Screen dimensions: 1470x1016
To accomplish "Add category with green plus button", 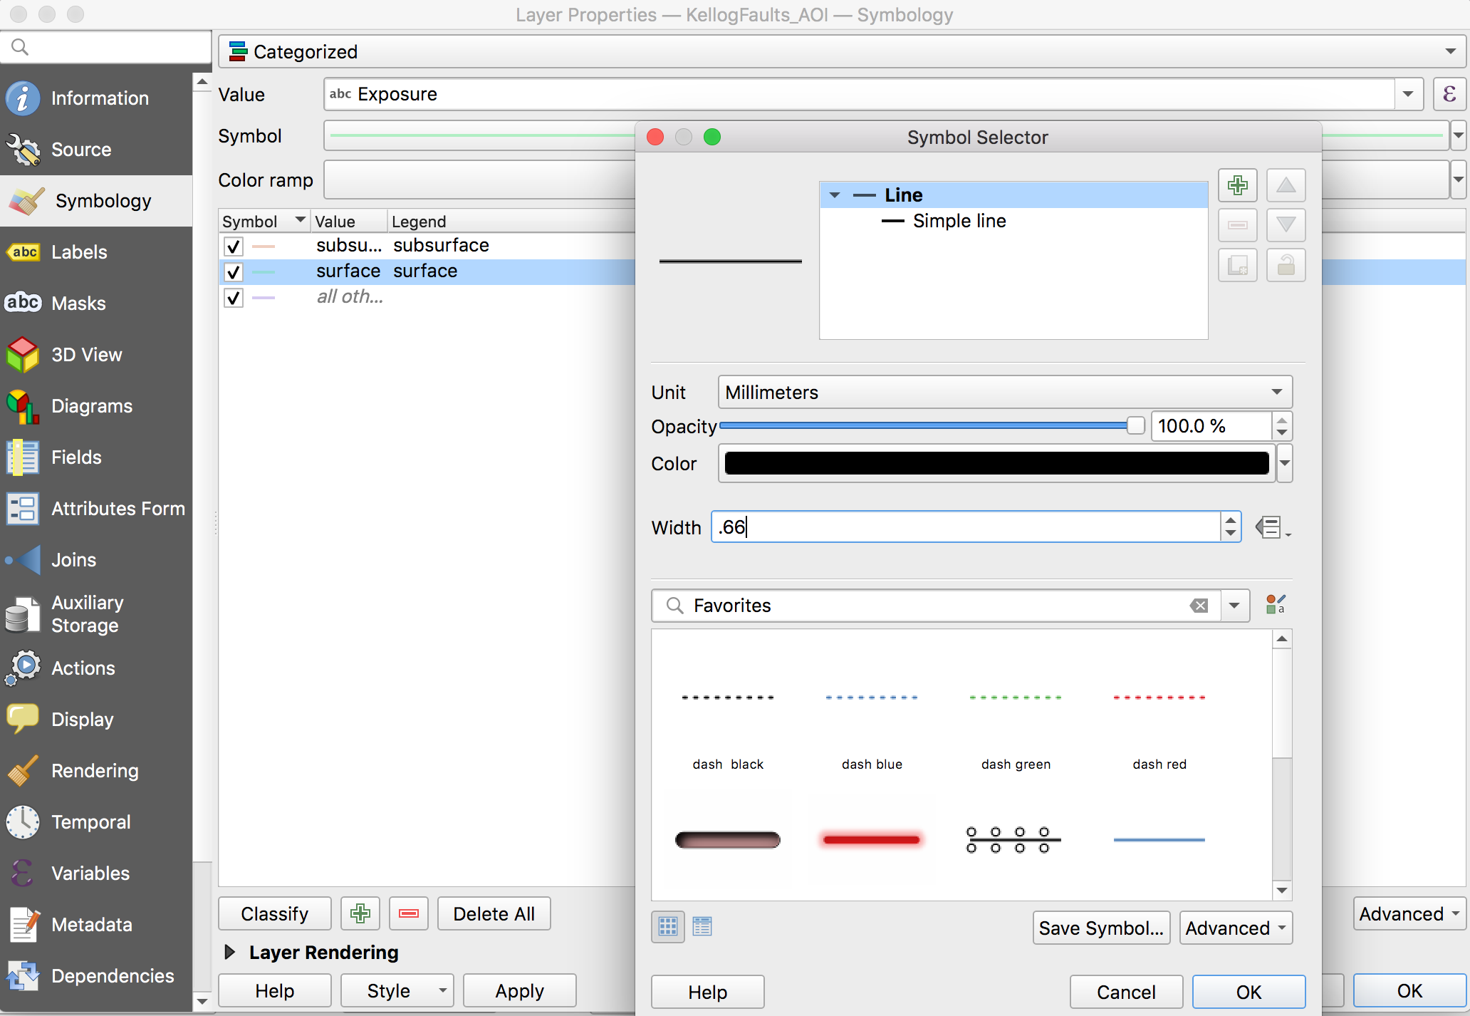I will (x=360, y=913).
